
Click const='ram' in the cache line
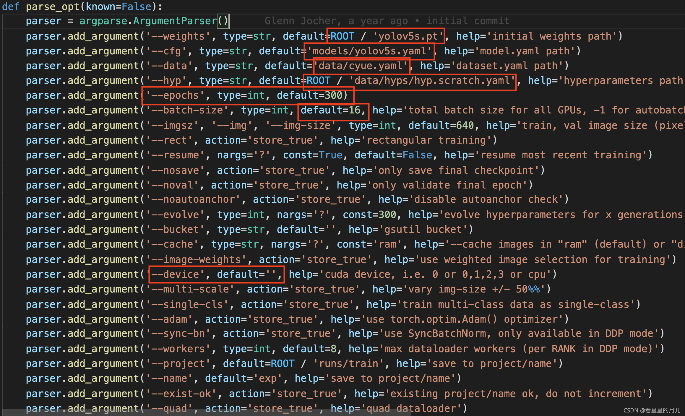(x=369, y=244)
